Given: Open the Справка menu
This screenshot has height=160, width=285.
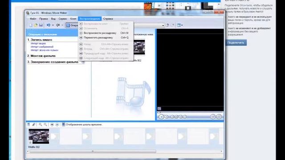Looking at the screenshot, I should click(x=108, y=19).
